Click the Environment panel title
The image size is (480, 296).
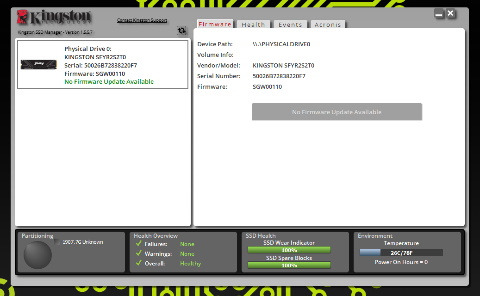coord(375,236)
